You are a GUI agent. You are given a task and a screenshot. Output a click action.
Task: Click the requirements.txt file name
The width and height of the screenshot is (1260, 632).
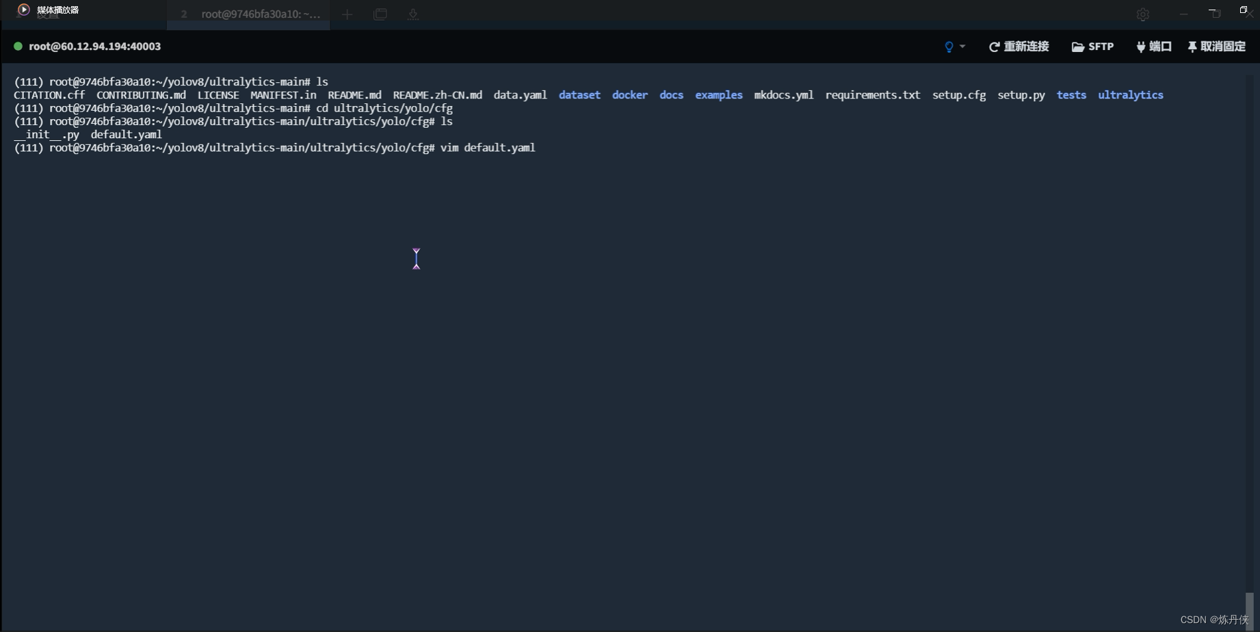[x=873, y=95]
